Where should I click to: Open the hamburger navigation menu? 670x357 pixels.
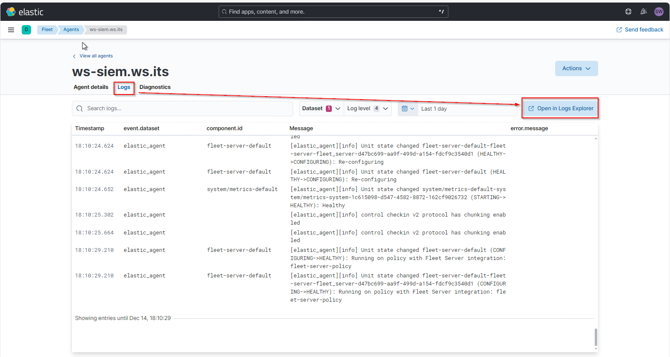[x=11, y=30]
